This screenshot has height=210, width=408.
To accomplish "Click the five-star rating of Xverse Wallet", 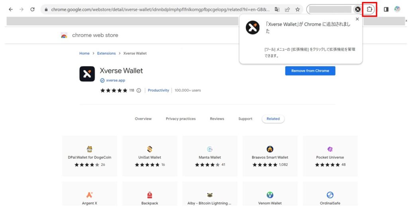I will tap(114, 91).
